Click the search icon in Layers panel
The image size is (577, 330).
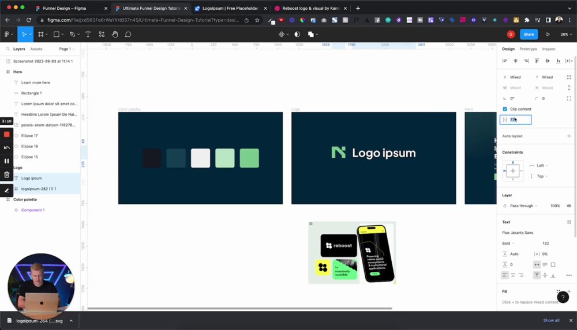tap(8, 49)
